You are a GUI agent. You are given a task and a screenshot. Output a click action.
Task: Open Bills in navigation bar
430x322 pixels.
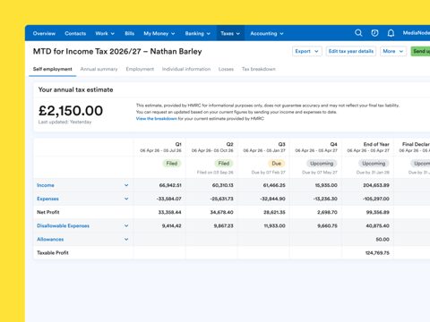pos(130,33)
